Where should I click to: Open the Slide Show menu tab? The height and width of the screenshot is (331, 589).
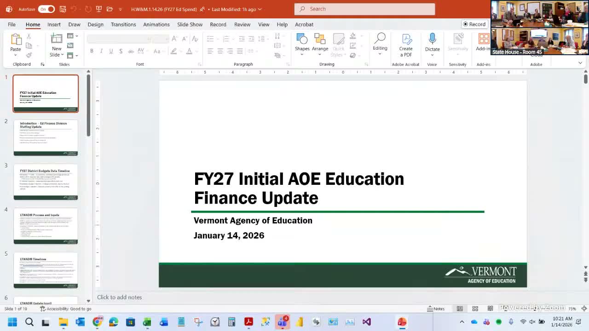190,24
